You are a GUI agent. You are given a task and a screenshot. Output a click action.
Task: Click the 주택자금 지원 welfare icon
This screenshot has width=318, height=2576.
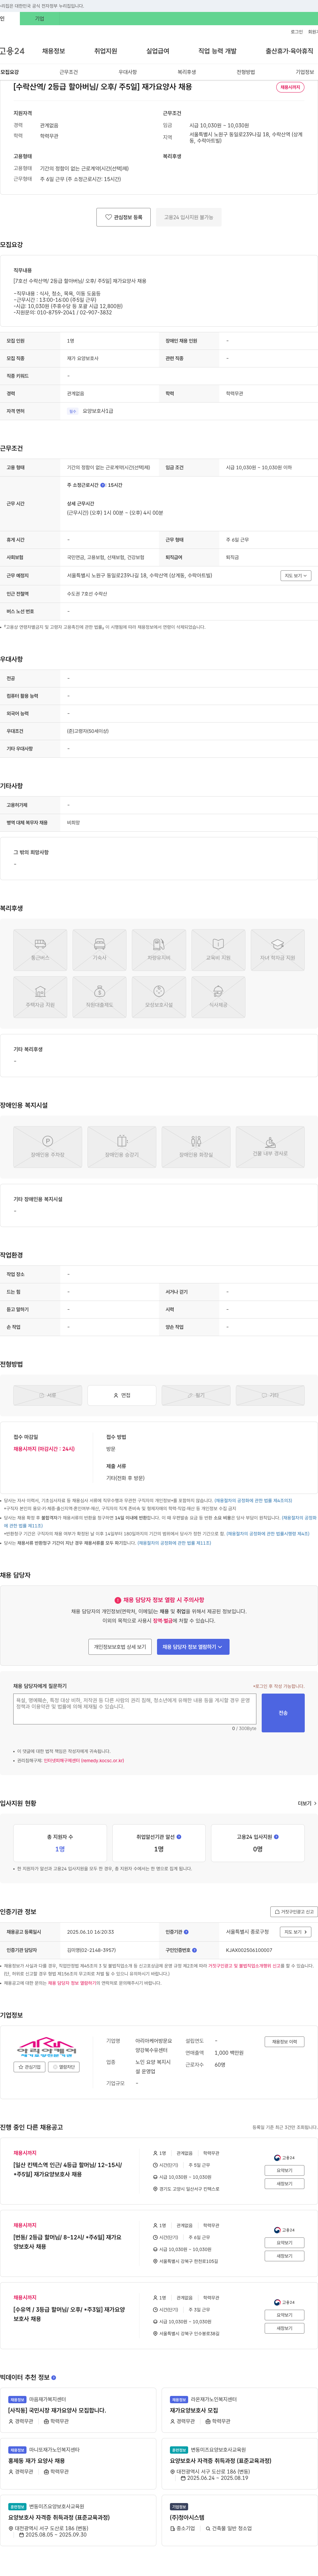click(x=40, y=997)
